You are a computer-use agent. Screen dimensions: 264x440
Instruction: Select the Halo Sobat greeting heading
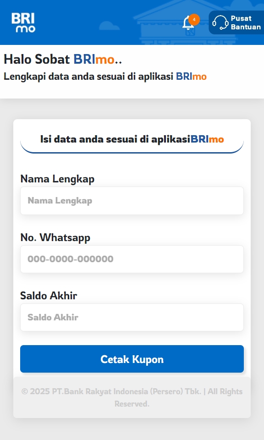point(63,59)
